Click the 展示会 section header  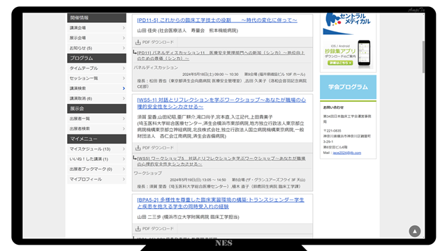click(x=96, y=109)
